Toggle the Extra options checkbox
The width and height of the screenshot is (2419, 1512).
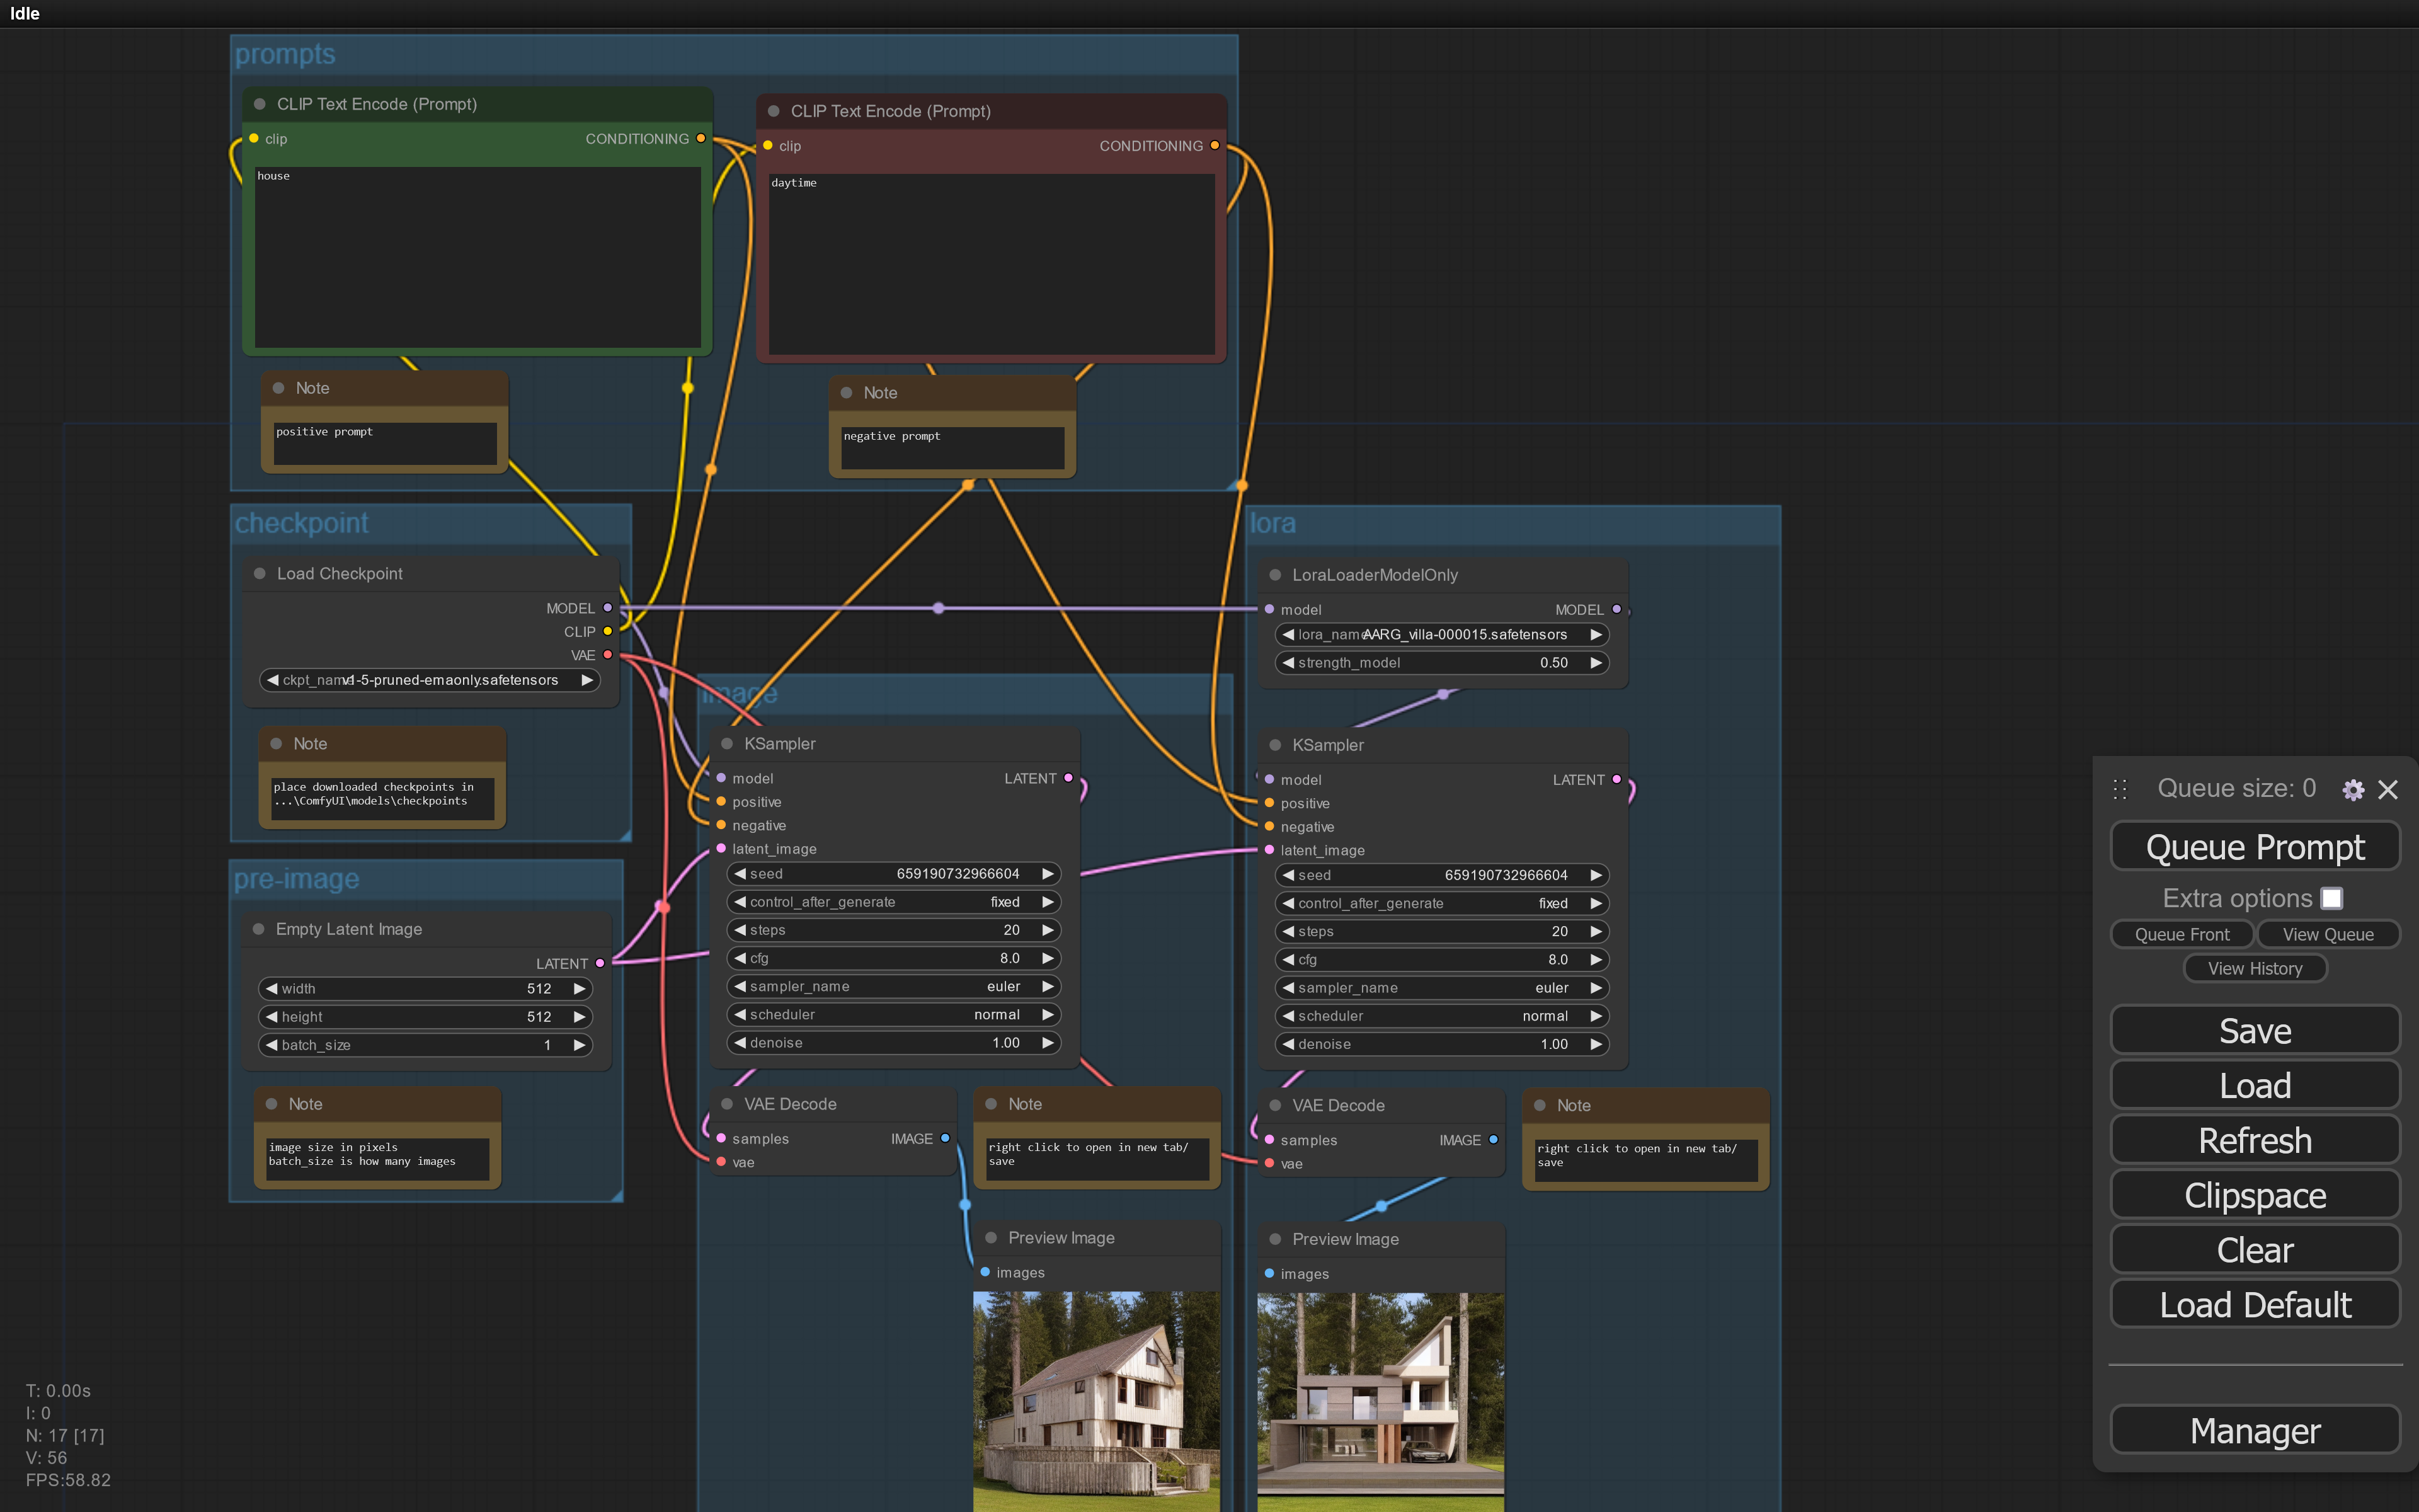tap(2331, 898)
